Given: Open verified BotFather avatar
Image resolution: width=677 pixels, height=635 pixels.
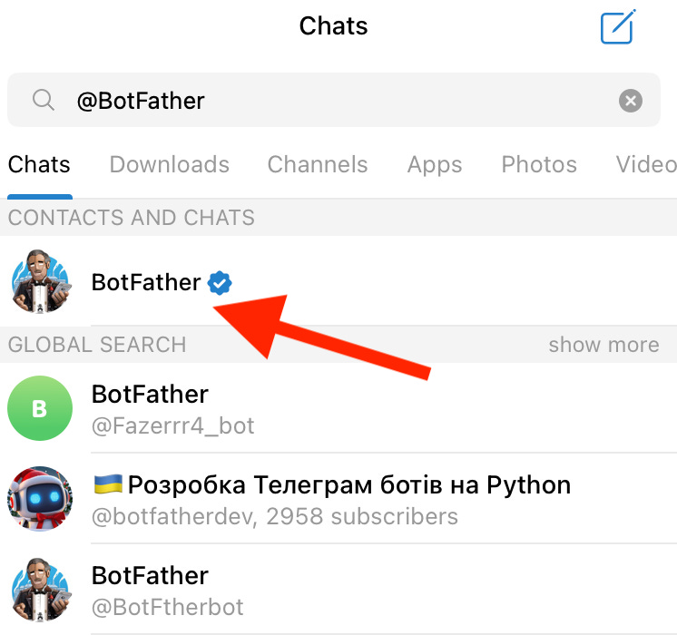Looking at the screenshot, I should [x=40, y=281].
